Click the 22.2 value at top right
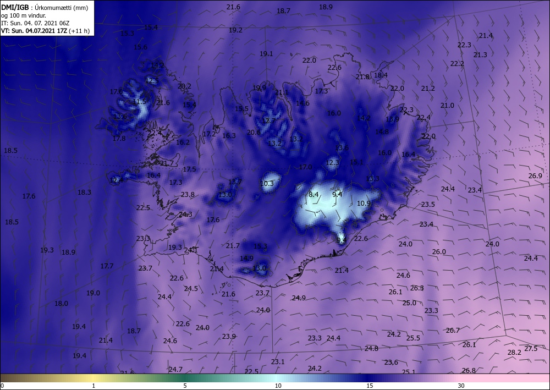The width and height of the screenshot is (550, 390). pos(457,63)
